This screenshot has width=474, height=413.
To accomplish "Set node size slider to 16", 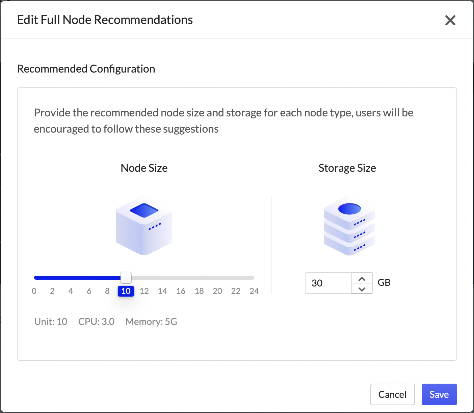I will [x=181, y=291].
